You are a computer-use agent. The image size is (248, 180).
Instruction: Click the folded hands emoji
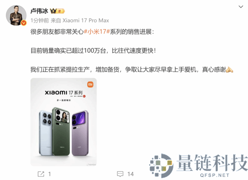tap(230, 69)
